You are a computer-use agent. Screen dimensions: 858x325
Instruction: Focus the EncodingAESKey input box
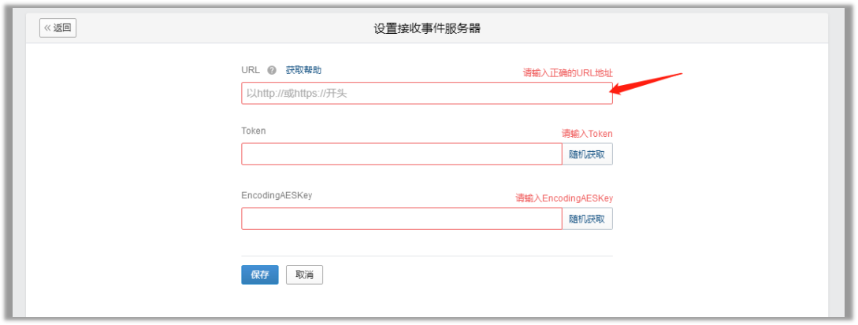pyautogui.click(x=401, y=219)
